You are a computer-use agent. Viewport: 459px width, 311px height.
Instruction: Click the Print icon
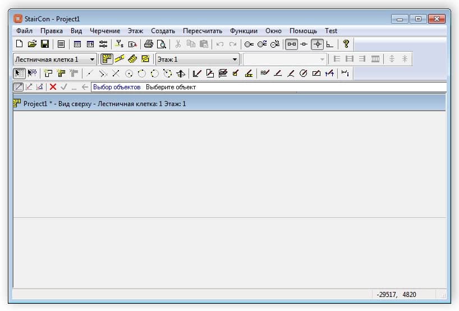(x=149, y=44)
